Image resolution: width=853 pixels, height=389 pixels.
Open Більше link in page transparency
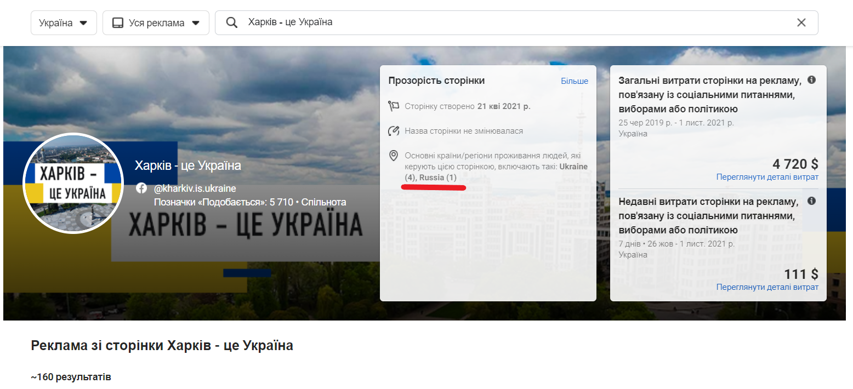[x=574, y=81]
